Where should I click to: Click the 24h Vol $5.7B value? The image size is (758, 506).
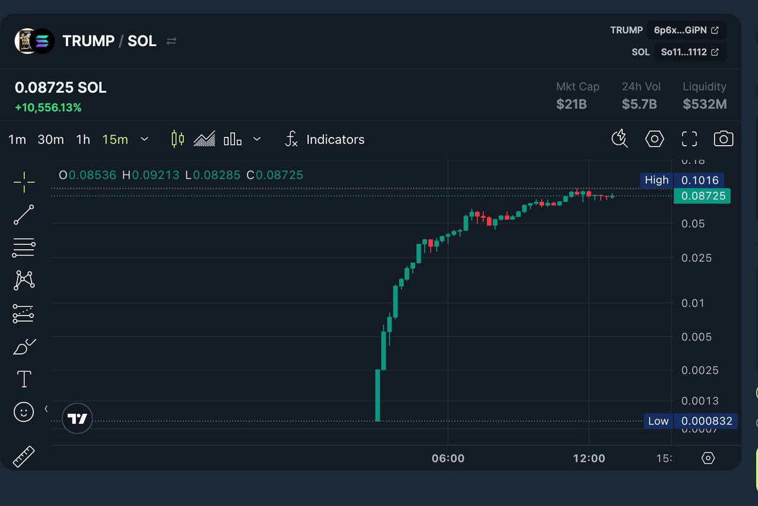[639, 104]
